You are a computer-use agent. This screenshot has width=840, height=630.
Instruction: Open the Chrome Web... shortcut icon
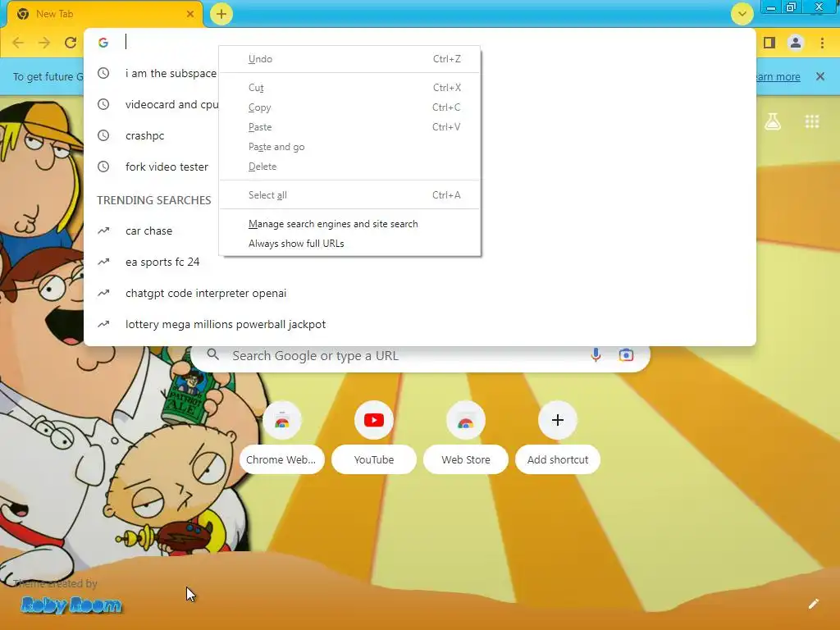(x=282, y=420)
